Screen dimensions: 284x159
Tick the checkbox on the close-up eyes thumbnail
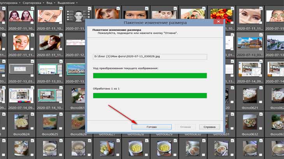(x=261, y=23)
